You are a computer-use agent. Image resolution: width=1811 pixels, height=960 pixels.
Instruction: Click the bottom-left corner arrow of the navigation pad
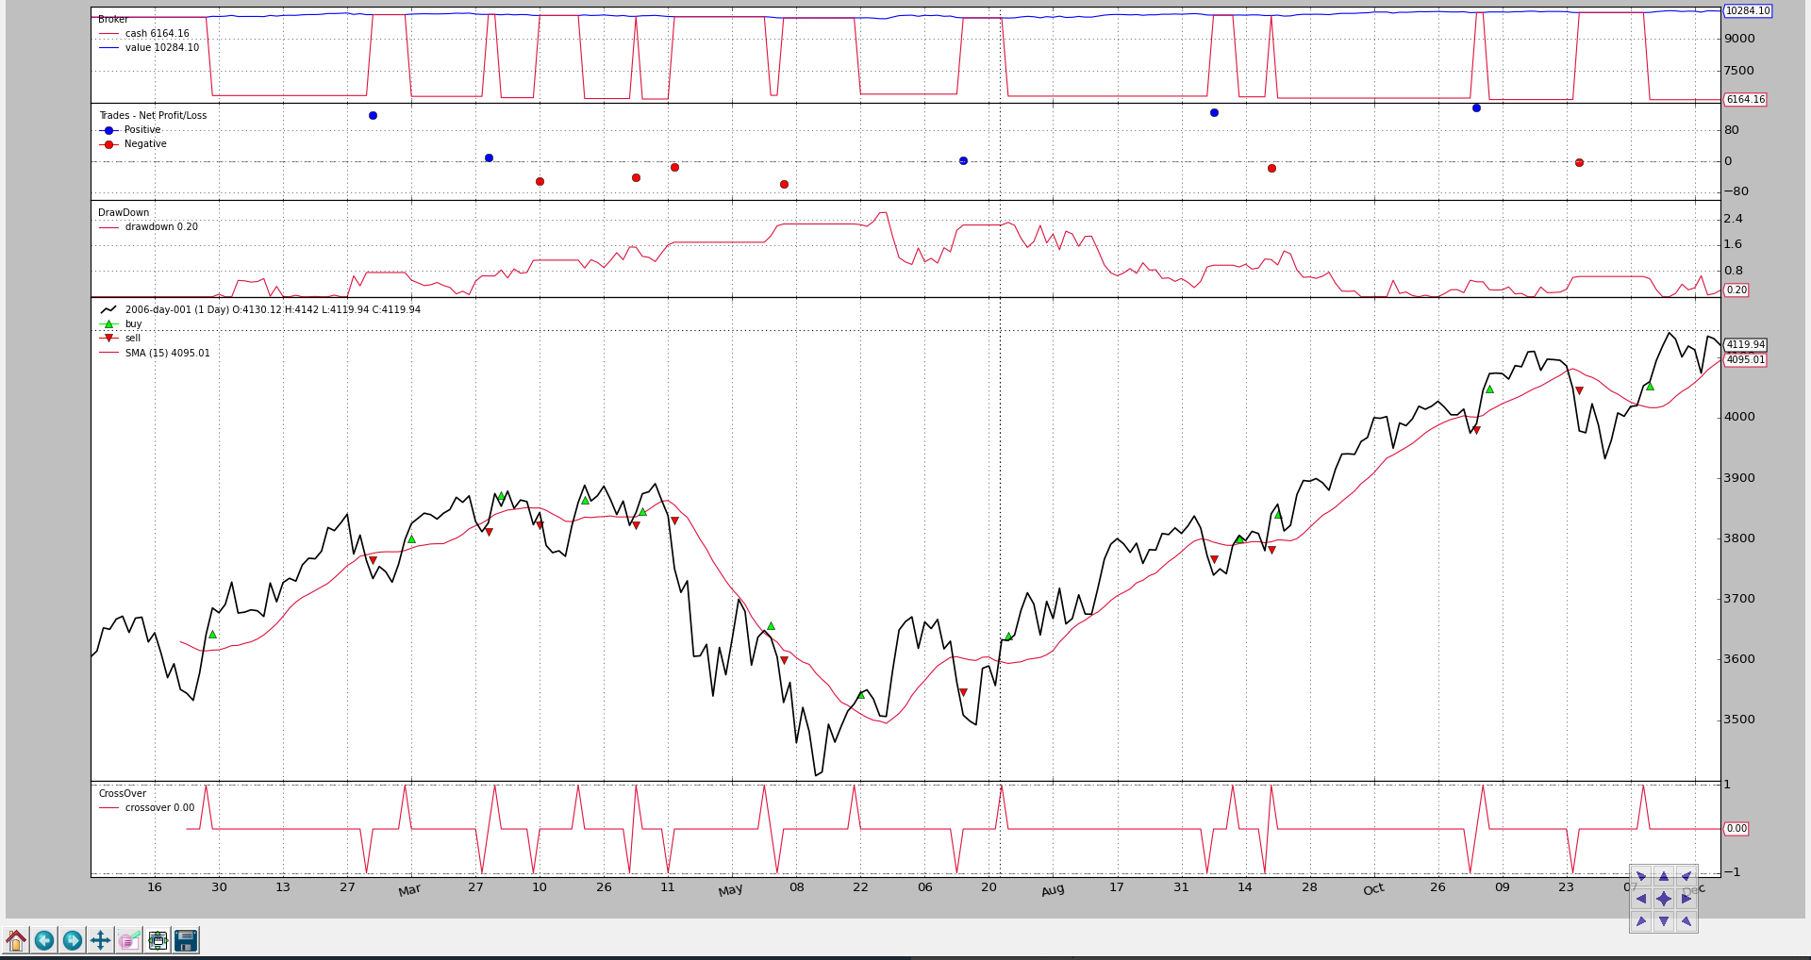tap(1641, 921)
